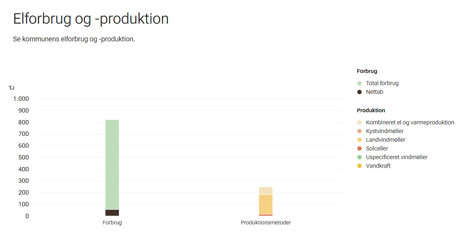Screen dimensions: 467x232
Task: Click the thin Solceller segment at bar bottom
Action: pyautogui.click(x=266, y=215)
